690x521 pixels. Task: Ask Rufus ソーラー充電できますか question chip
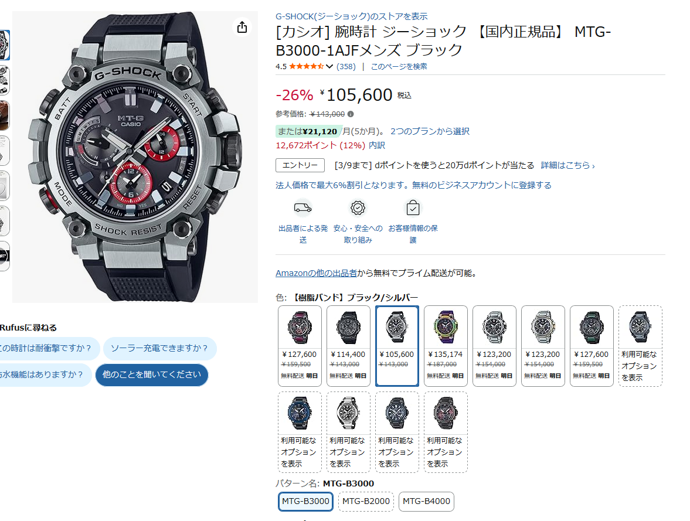click(x=159, y=348)
